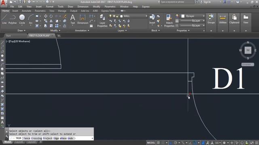The height and width of the screenshot is (145, 259).
Task: Select the Circle tool
Action: pos(22,19)
